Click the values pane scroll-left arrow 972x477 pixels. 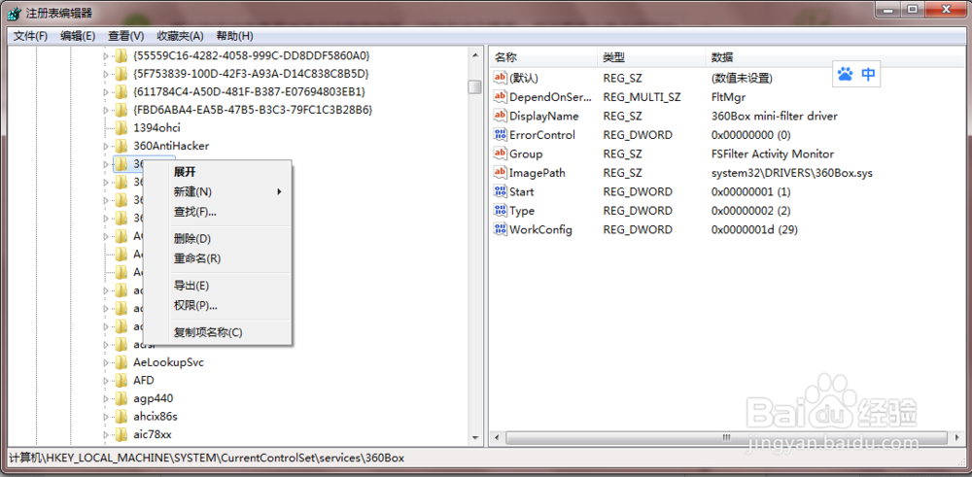497,438
